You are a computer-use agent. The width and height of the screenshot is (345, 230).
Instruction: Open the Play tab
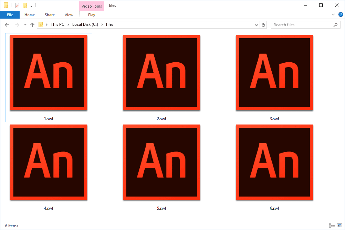click(92, 15)
